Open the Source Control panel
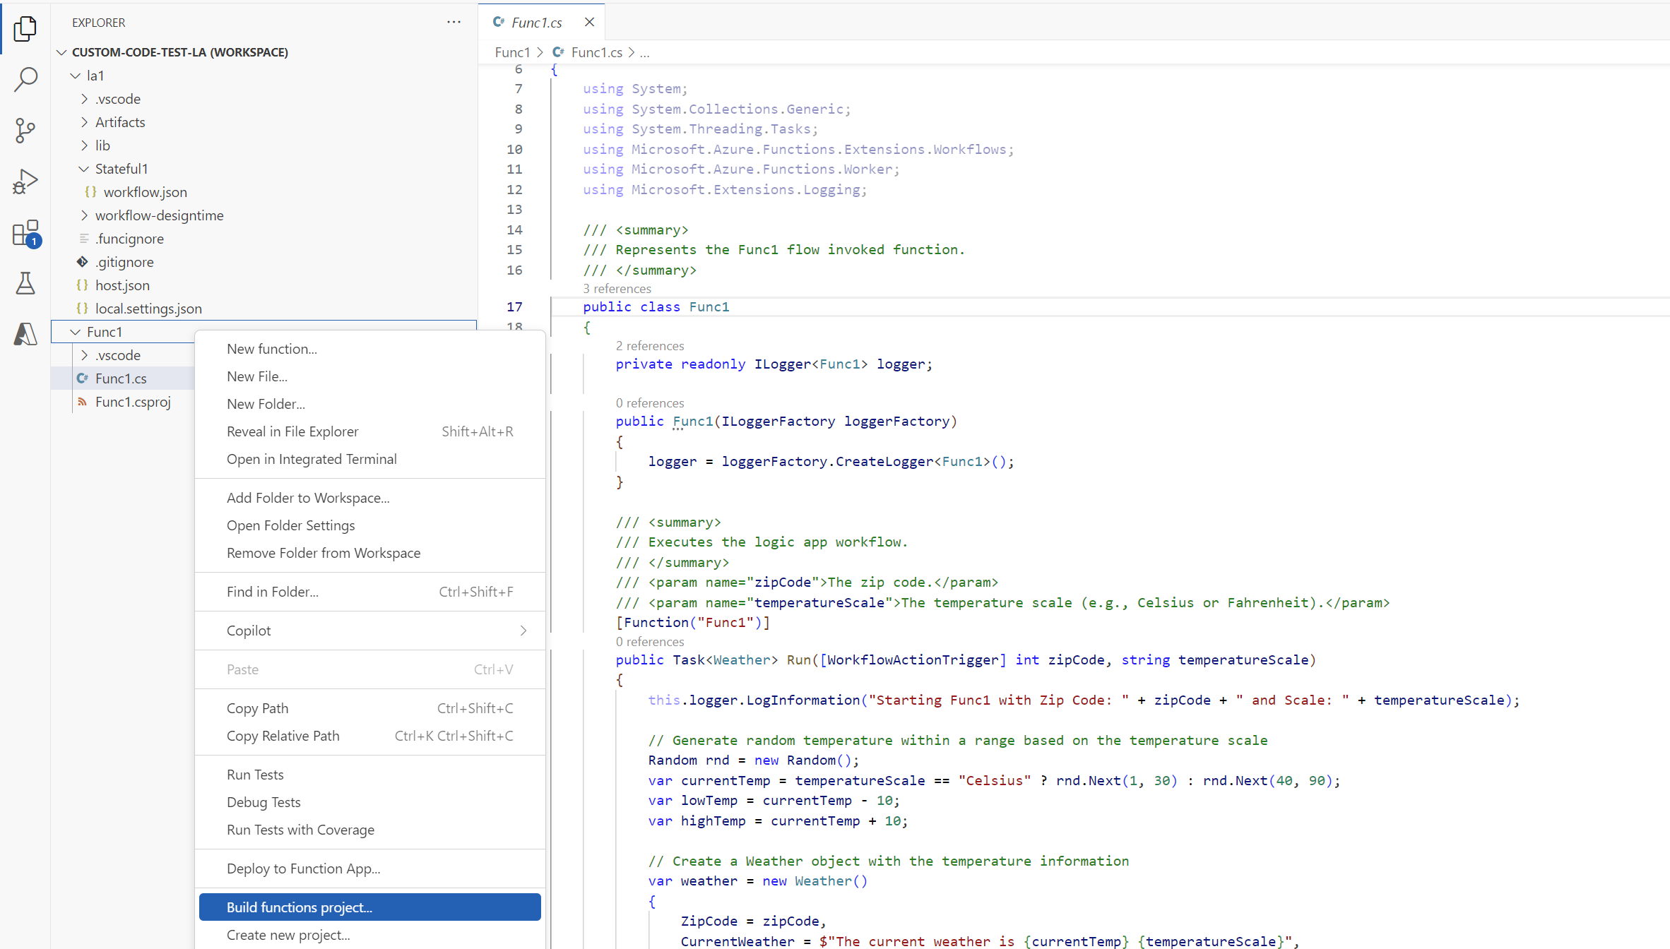This screenshot has height=949, width=1670. point(25,131)
